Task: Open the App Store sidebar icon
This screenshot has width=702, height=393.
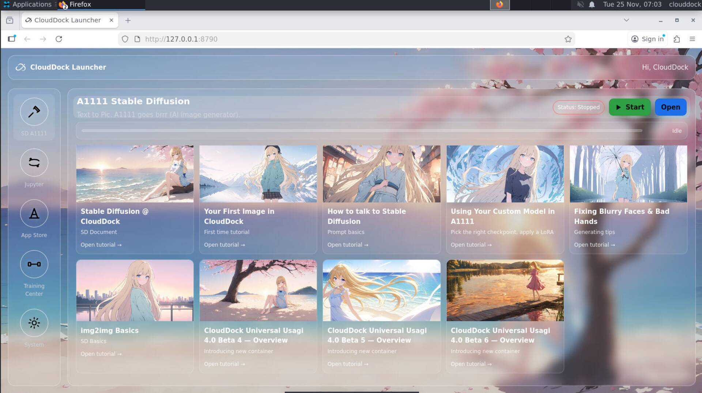Action: click(34, 214)
